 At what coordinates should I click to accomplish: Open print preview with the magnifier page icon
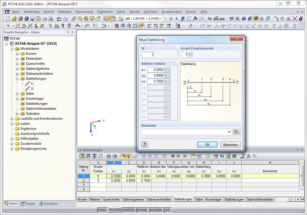click(51, 19)
